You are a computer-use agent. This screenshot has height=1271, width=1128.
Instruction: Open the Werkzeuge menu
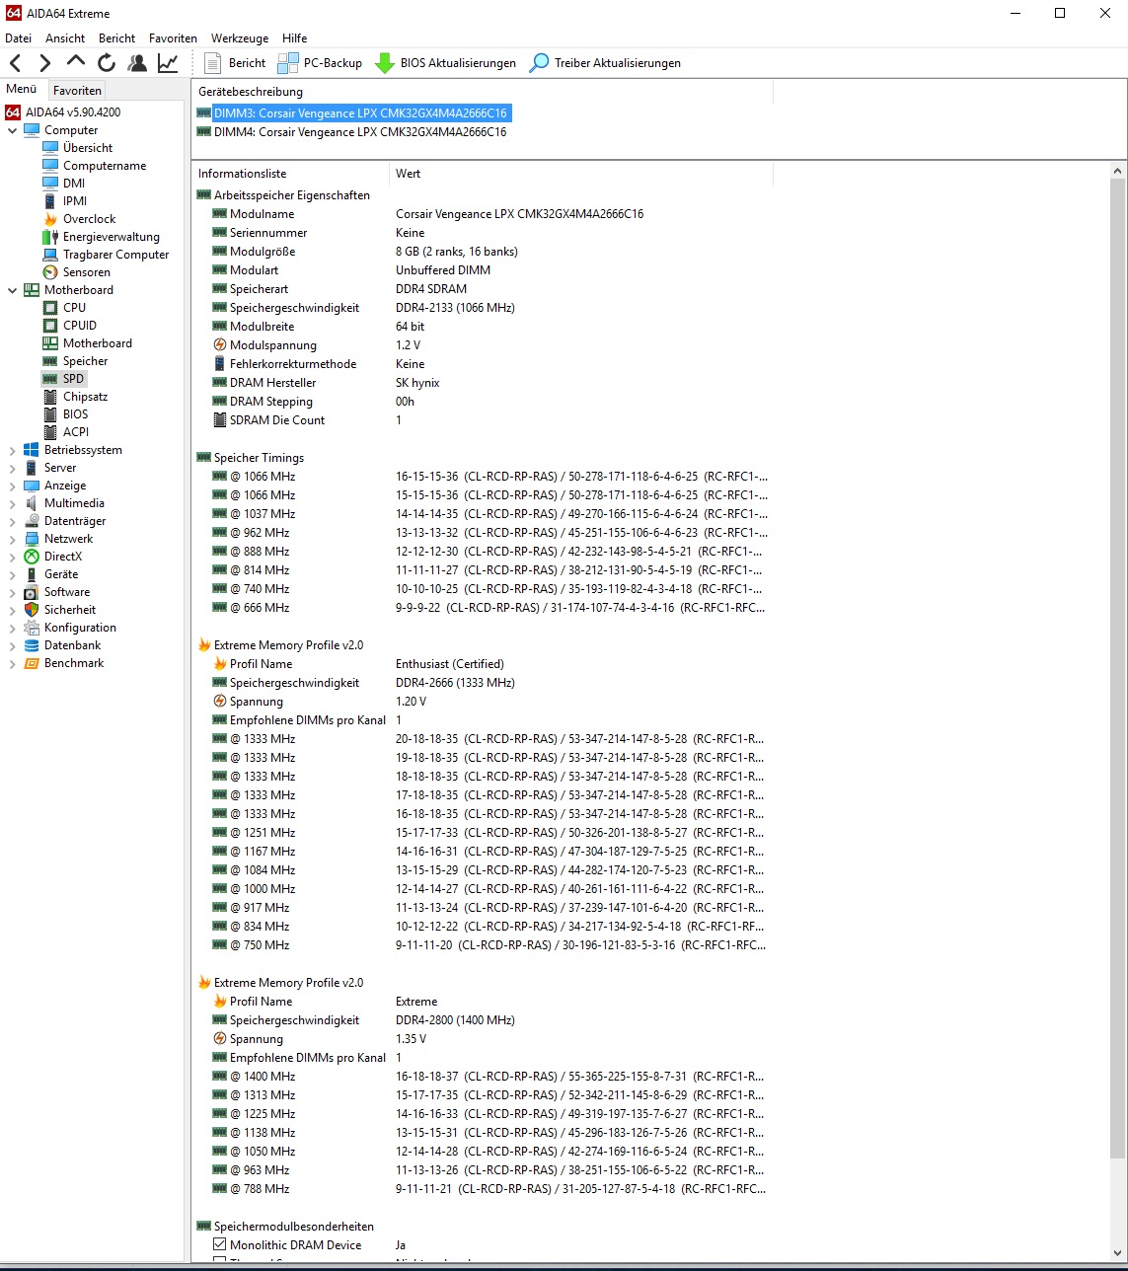[x=240, y=38]
